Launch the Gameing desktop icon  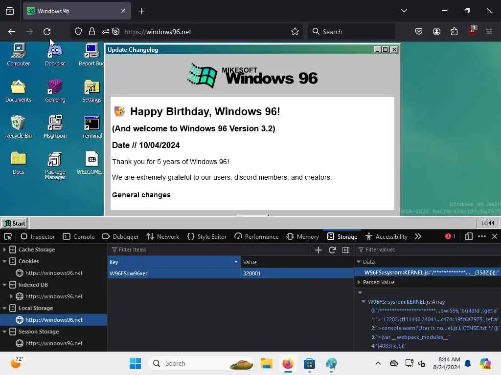click(x=55, y=91)
